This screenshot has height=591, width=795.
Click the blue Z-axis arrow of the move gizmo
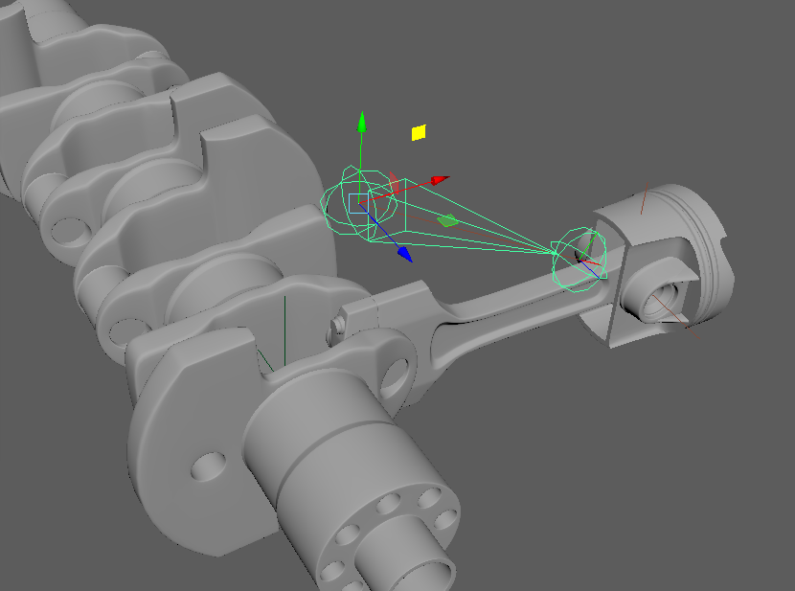[405, 254]
